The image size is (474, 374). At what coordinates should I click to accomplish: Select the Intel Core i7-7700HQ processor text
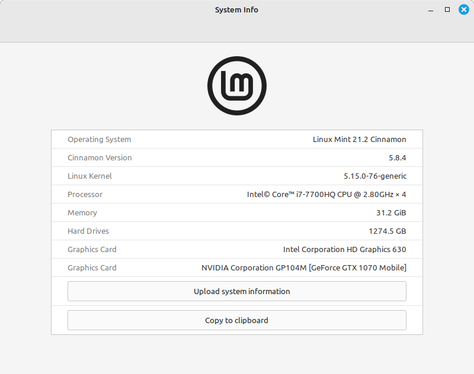point(326,194)
